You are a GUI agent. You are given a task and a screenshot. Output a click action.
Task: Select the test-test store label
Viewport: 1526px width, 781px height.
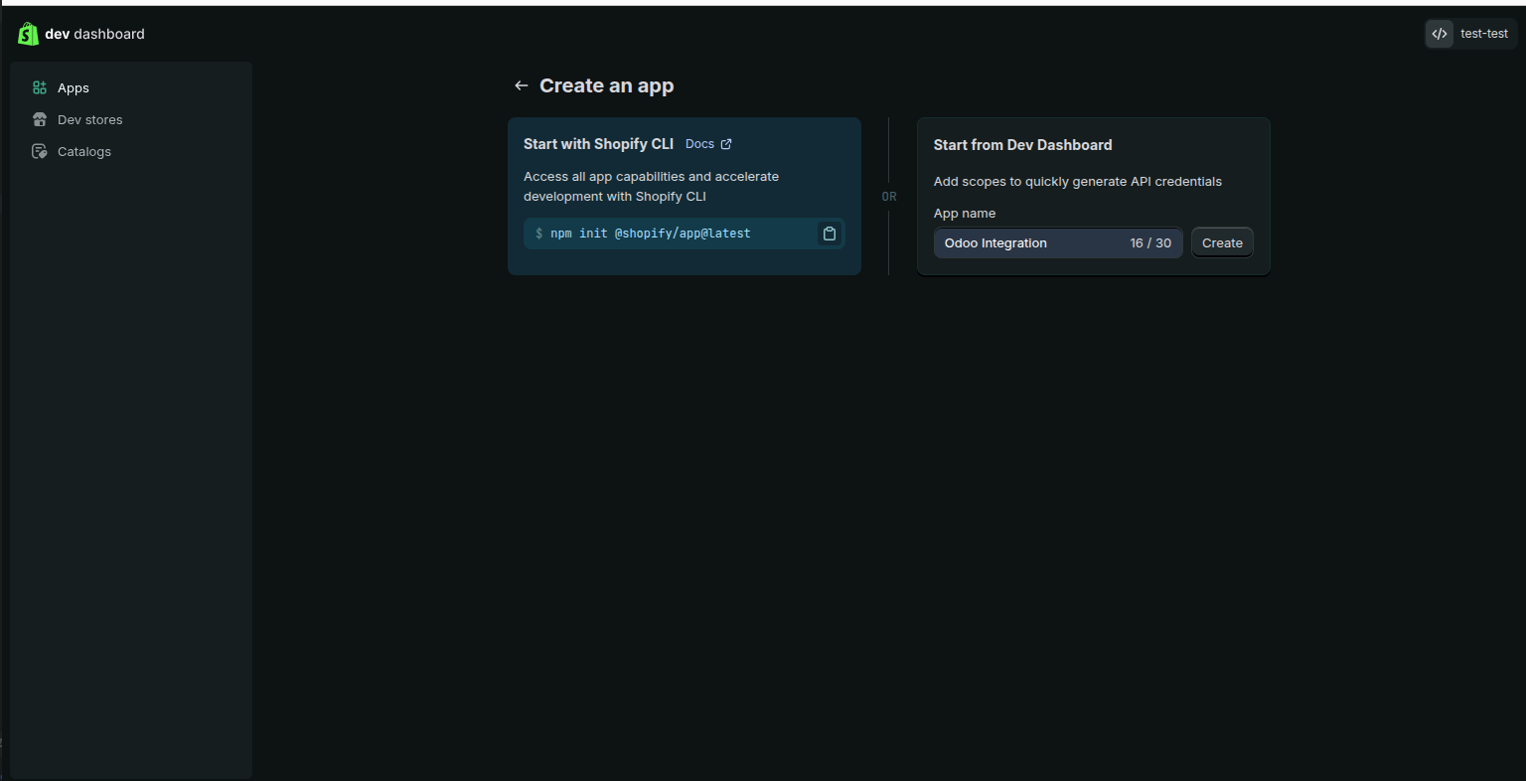point(1484,33)
